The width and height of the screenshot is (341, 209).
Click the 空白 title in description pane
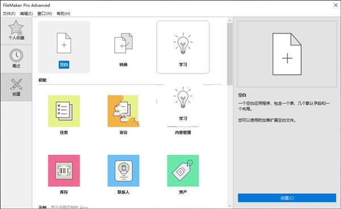(x=242, y=95)
